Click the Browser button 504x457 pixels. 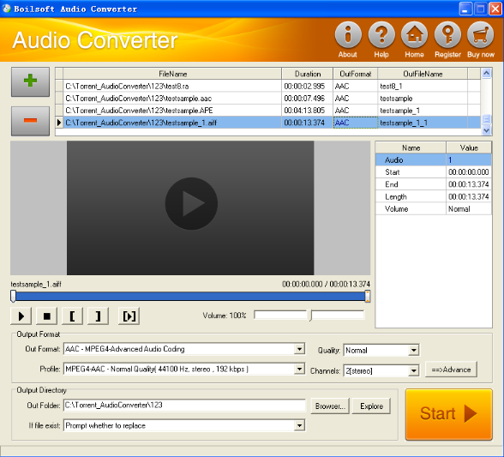[330, 406]
